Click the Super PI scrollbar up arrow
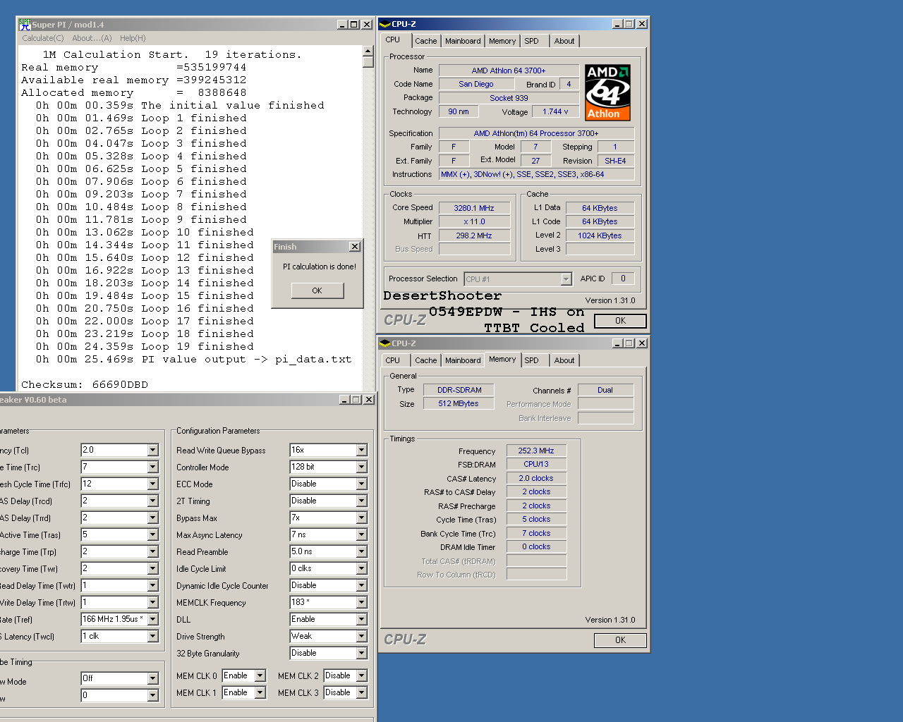The height and width of the screenshot is (722, 903). pos(368,51)
